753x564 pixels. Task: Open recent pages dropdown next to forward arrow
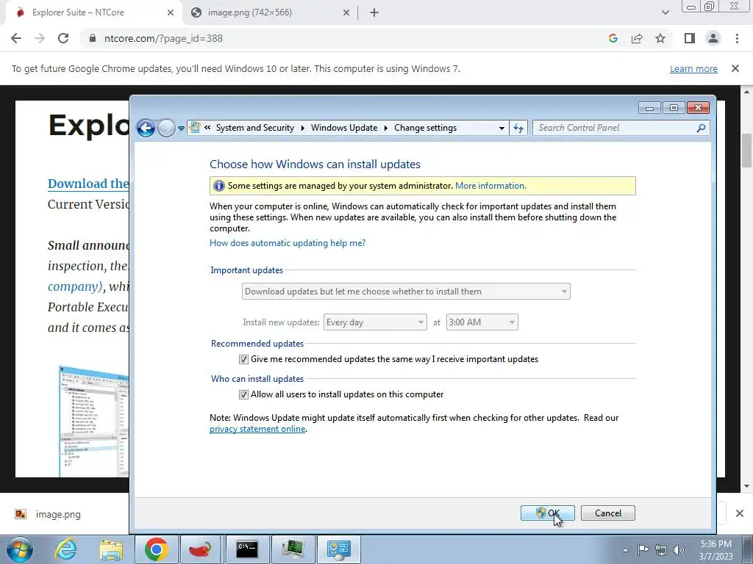181,128
